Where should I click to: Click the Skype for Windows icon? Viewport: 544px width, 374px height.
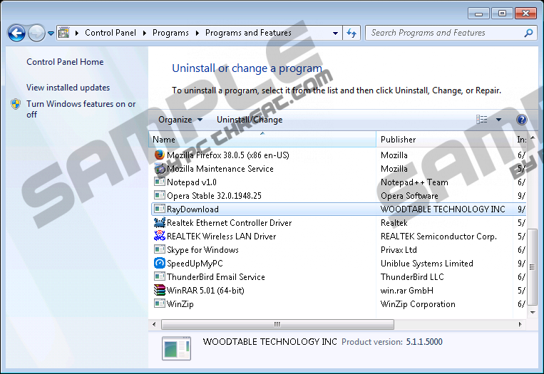tap(160, 249)
